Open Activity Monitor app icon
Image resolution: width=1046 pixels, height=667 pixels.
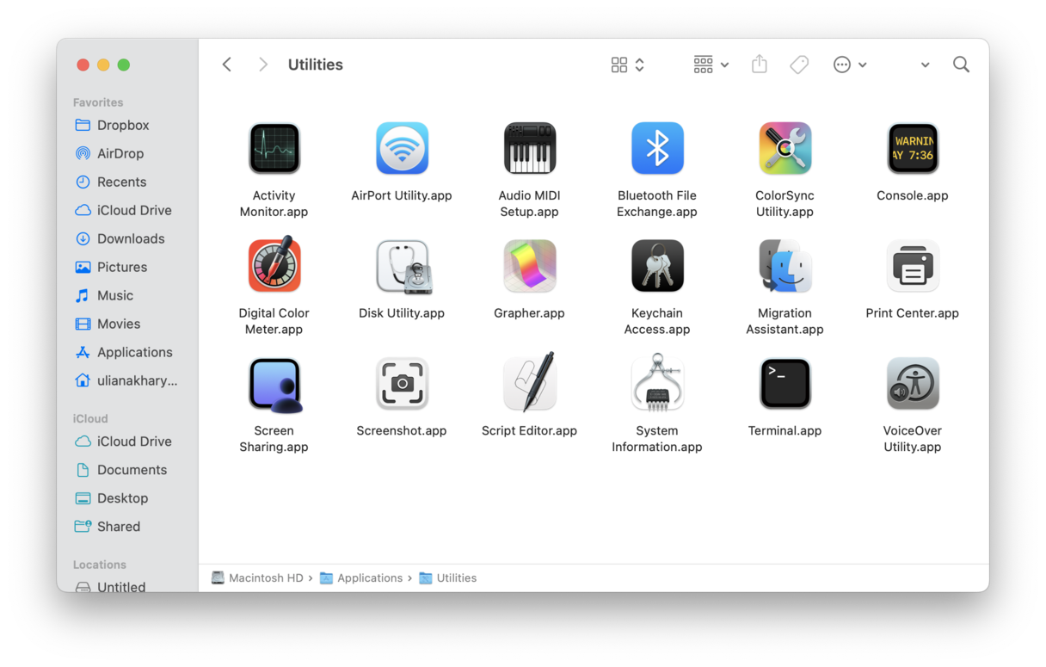(274, 148)
